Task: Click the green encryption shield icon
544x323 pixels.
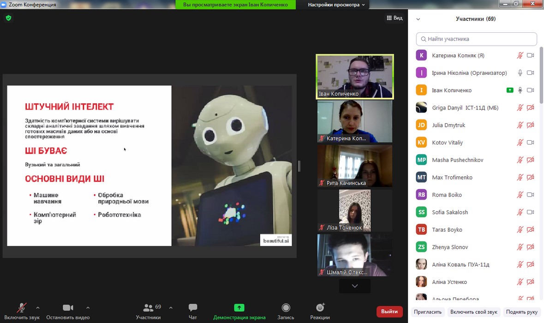Action: tap(8, 18)
